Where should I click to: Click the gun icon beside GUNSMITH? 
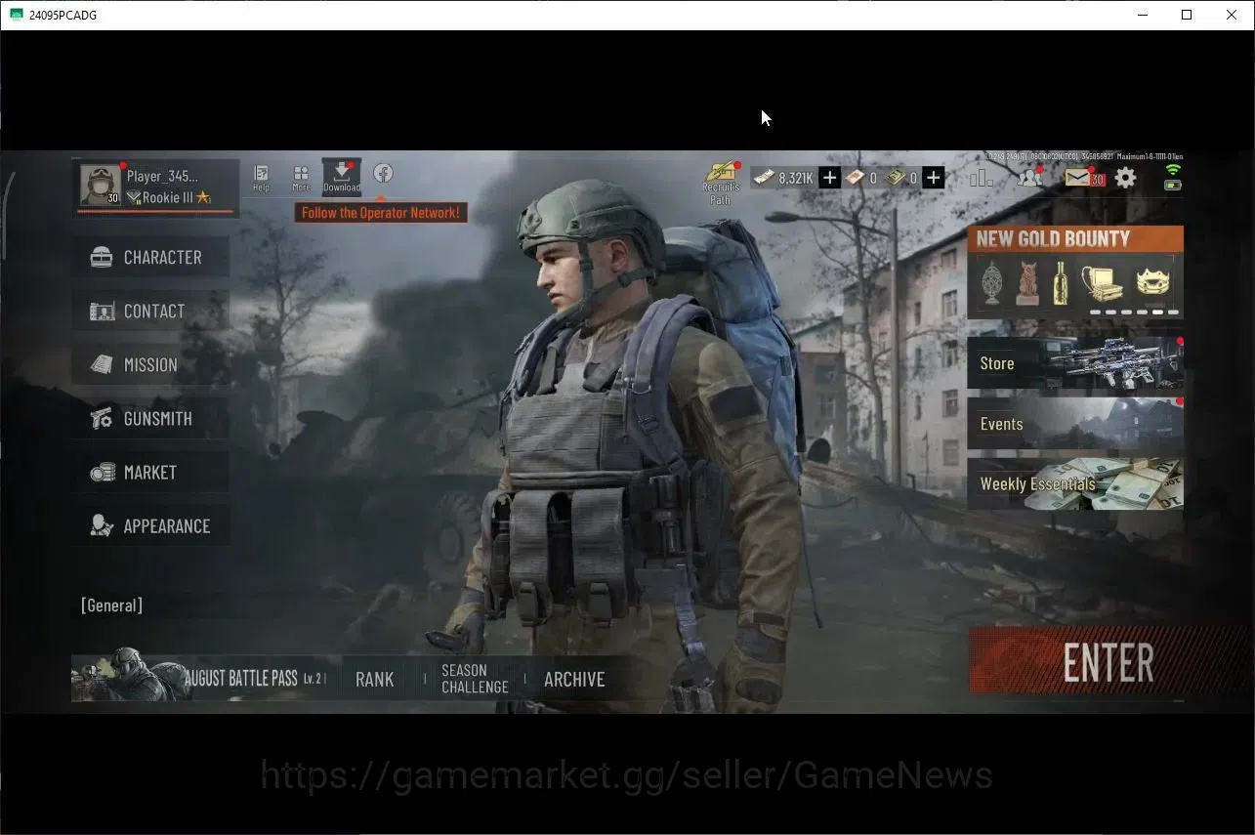point(102,419)
